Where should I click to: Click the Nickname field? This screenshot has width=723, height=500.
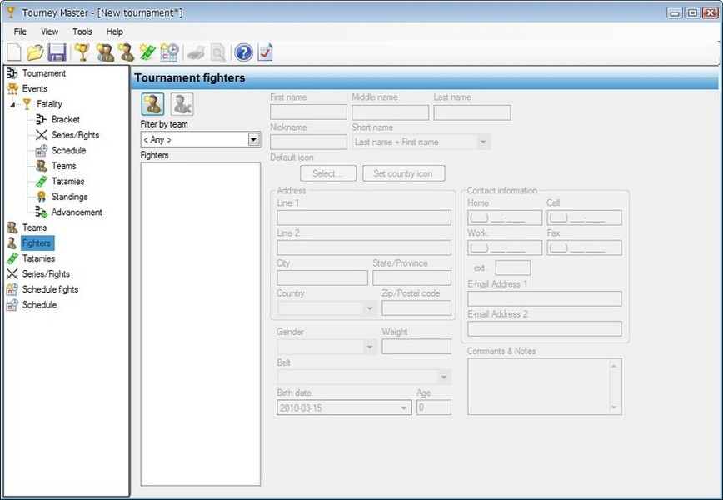pos(308,142)
